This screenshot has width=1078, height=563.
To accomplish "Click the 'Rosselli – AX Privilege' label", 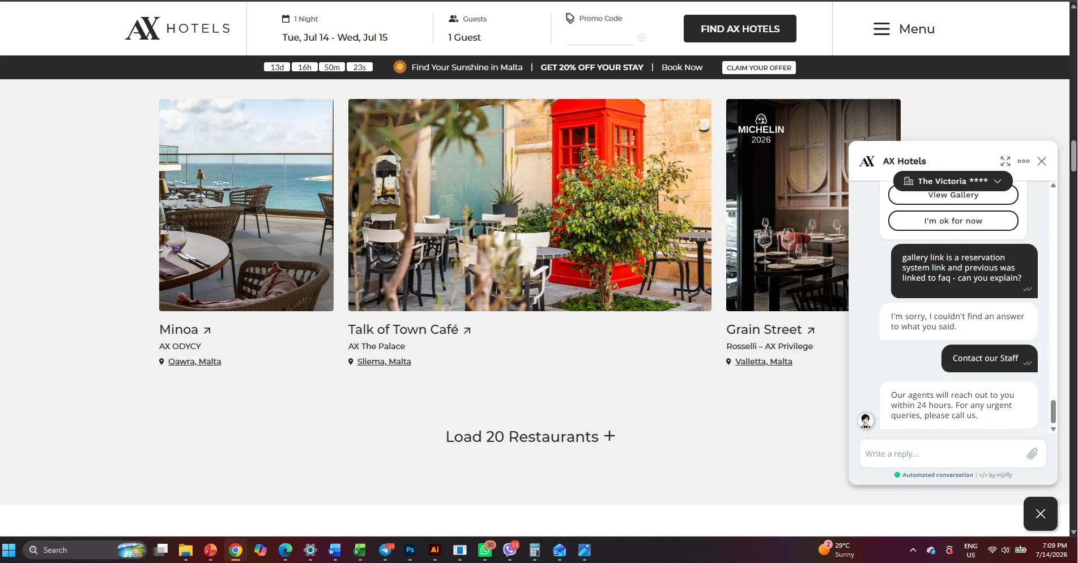I will coord(769,346).
